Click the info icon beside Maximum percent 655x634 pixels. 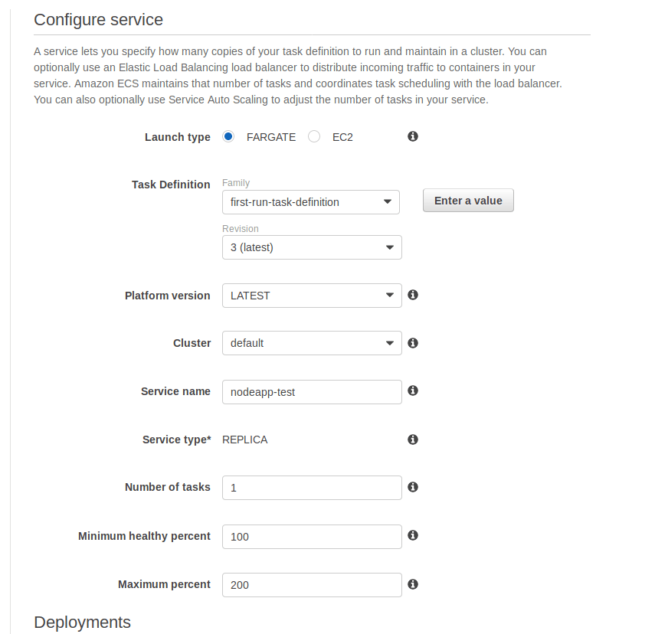pyautogui.click(x=413, y=584)
